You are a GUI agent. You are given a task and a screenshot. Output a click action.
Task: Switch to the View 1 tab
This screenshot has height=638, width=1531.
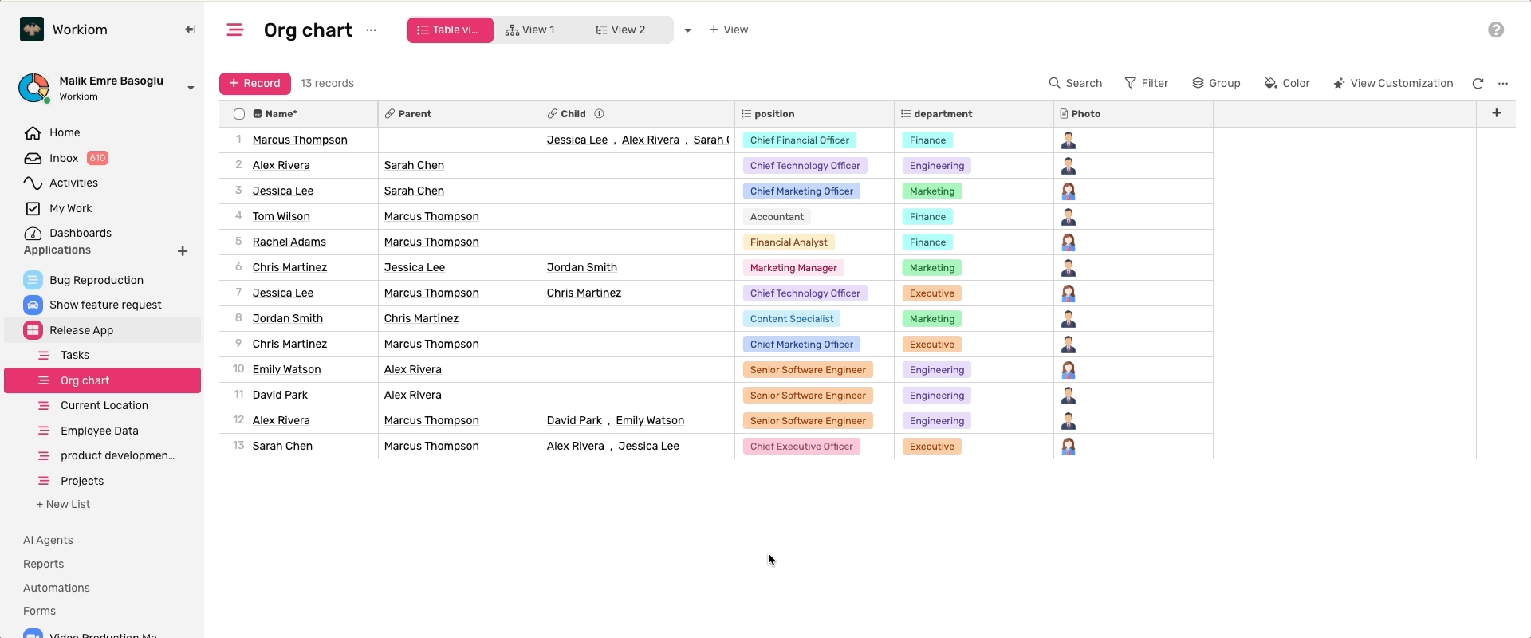point(530,30)
